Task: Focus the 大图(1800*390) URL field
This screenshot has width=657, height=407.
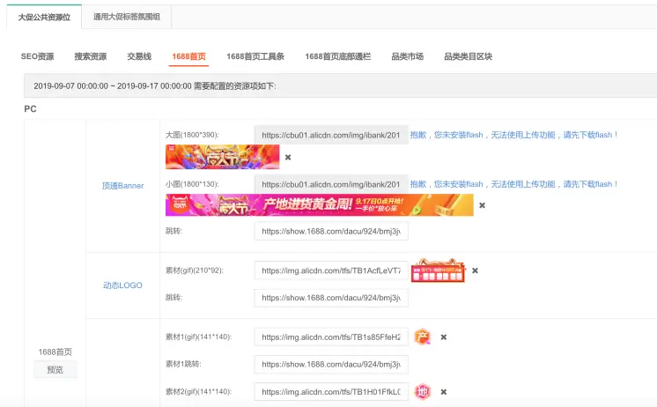Action: [331, 135]
